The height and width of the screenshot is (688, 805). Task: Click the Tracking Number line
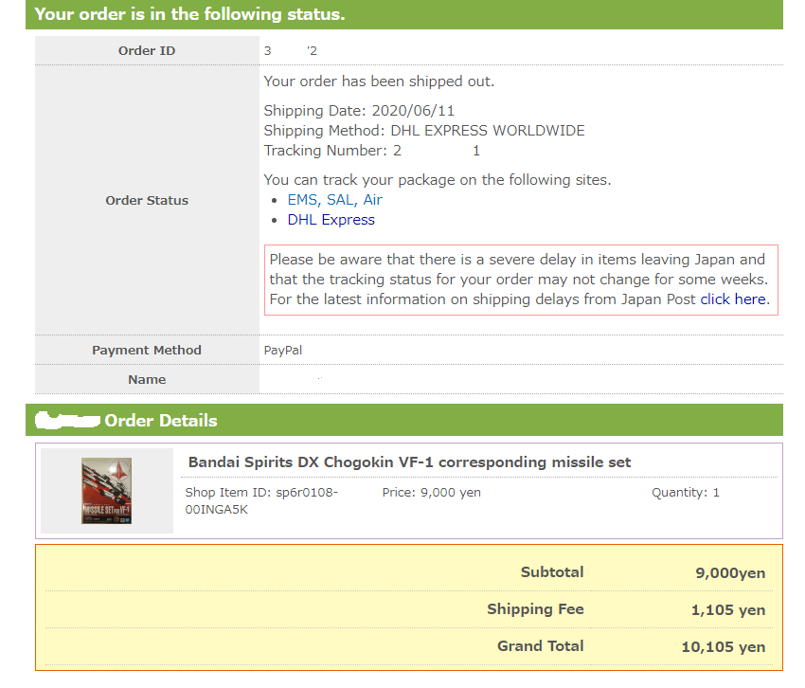click(372, 151)
